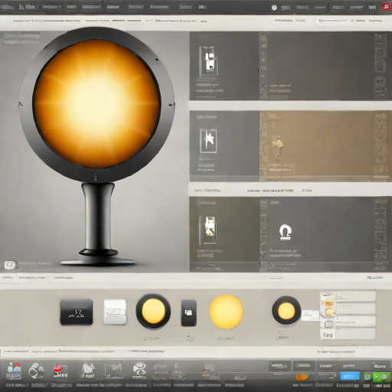The height and width of the screenshot is (392, 392).
Task: Click the red icon in the top-right corner
Action: [387, 7]
